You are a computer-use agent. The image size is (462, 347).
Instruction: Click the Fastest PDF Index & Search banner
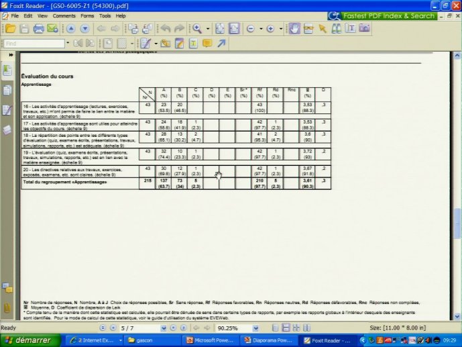coord(382,15)
